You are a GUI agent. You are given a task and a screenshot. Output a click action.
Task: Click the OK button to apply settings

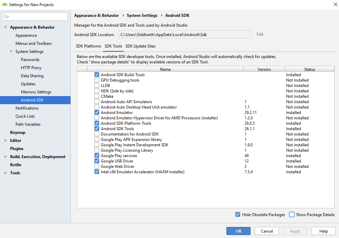[238, 231]
